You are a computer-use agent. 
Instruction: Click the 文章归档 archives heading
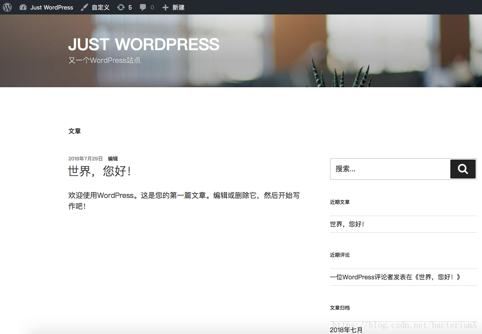tap(340, 308)
